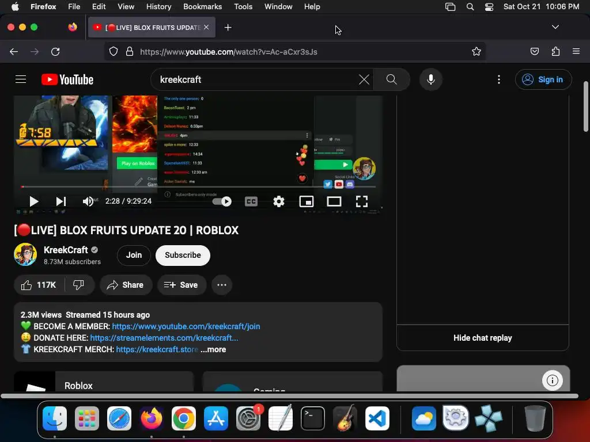This screenshot has width=590, height=442.
Task: Open more actions ellipsis under the video
Action: (x=222, y=285)
